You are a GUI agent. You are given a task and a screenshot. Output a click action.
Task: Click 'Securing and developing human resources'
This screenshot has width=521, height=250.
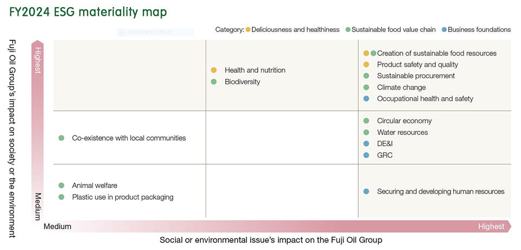coord(441,192)
